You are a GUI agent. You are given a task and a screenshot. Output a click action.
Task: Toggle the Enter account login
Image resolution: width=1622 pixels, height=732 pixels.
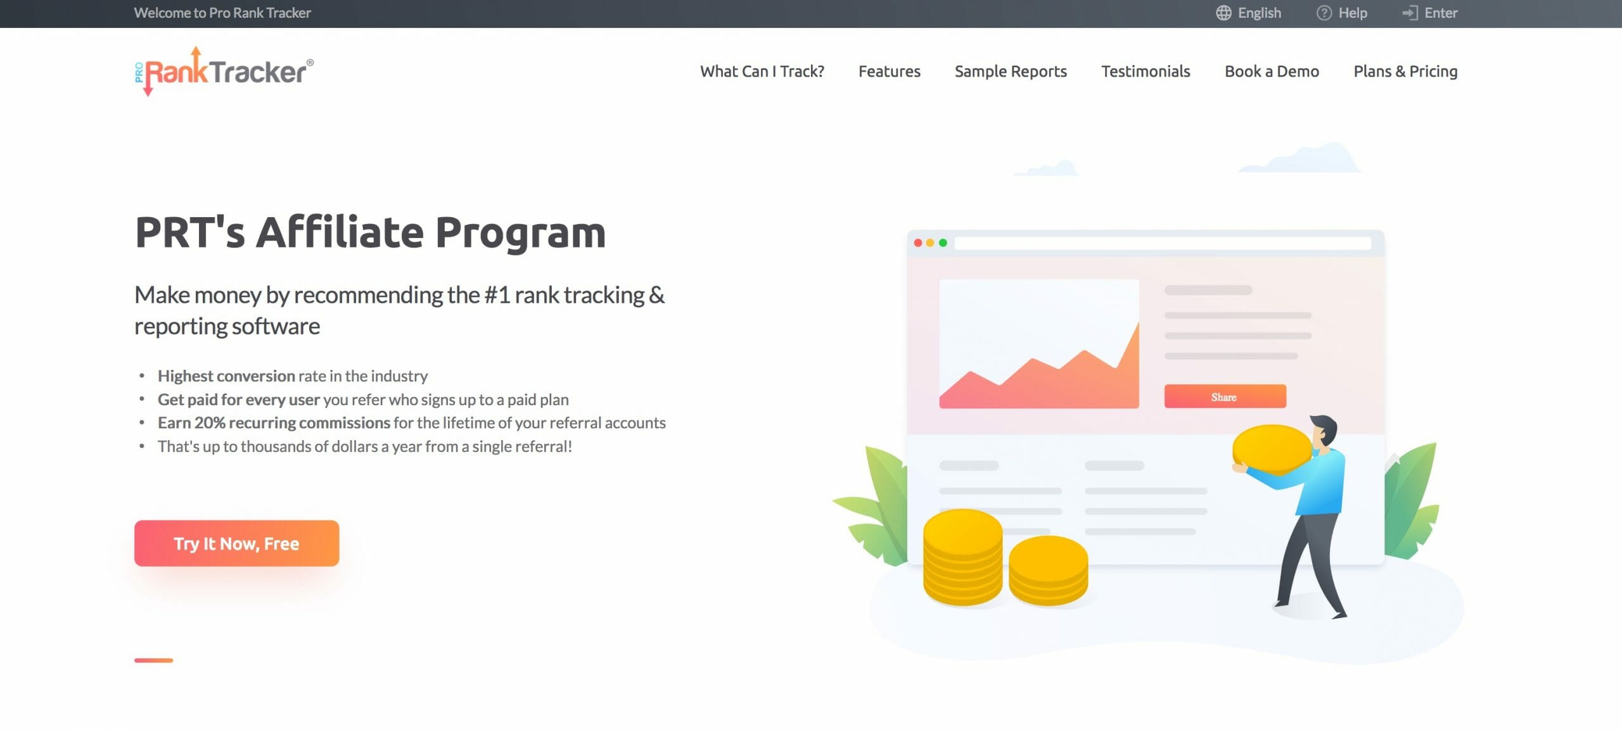(x=1431, y=13)
